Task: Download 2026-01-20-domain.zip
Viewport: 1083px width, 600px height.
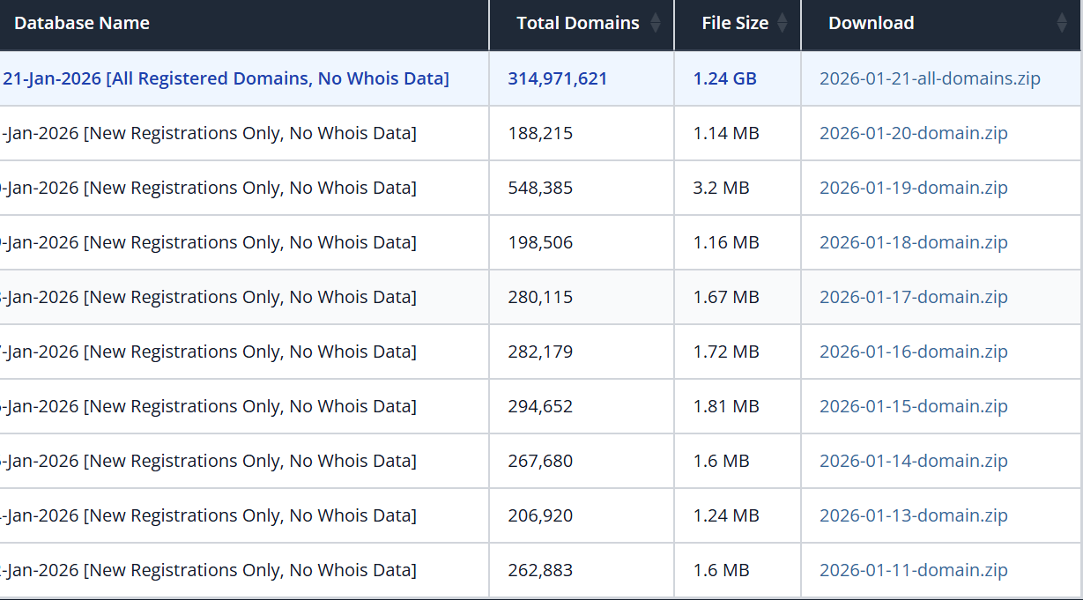Action: (914, 133)
